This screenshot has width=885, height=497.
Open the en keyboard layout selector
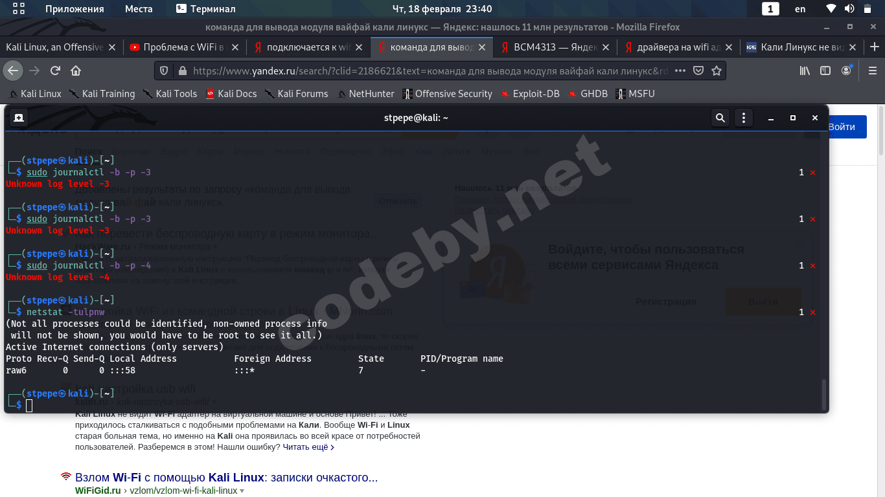(x=800, y=8)
